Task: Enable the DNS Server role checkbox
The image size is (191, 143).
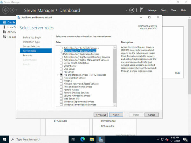Action: [x=61, y=69]
